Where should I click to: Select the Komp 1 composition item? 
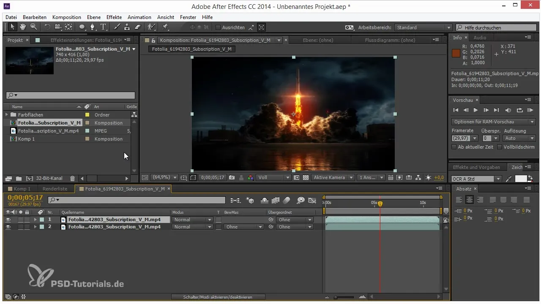(x=26, y=139)
